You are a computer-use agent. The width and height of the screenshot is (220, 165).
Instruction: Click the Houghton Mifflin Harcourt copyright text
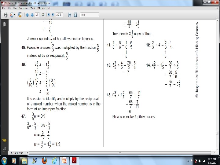(x=197, y=60)
